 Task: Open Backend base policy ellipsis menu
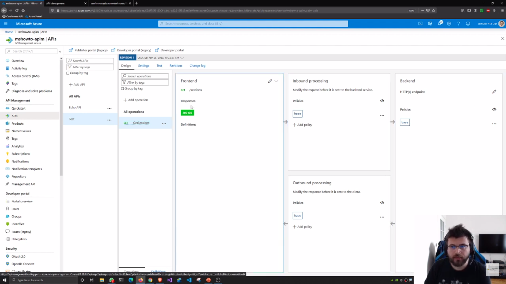(494, 124)
